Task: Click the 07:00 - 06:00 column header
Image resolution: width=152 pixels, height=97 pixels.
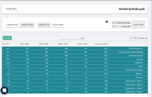Action: pyautogui.click(x=83, y=44)
